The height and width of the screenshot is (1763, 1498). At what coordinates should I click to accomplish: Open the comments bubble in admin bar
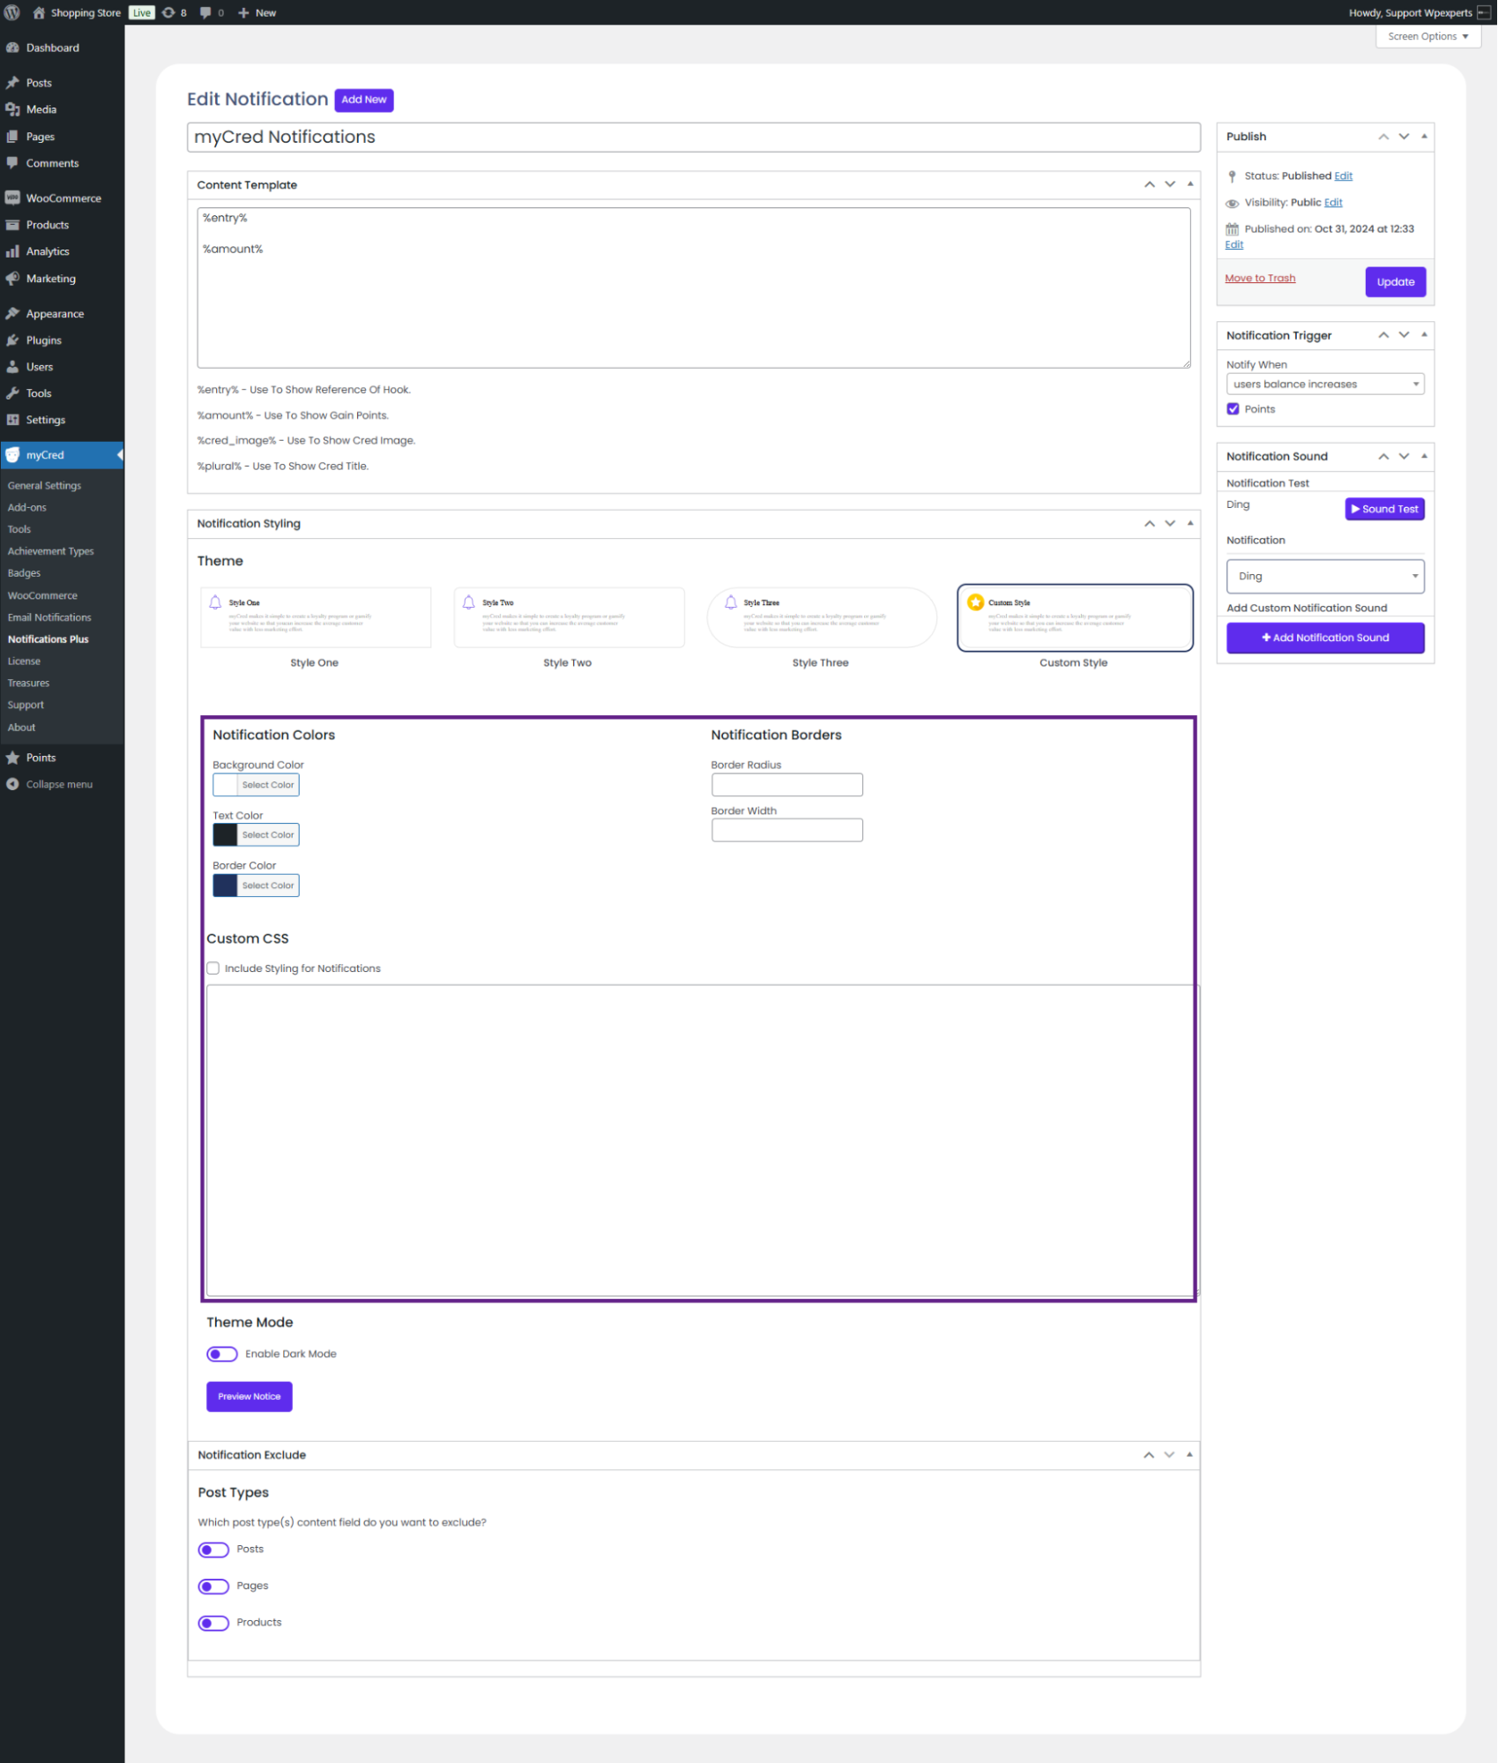click(205, 12)
